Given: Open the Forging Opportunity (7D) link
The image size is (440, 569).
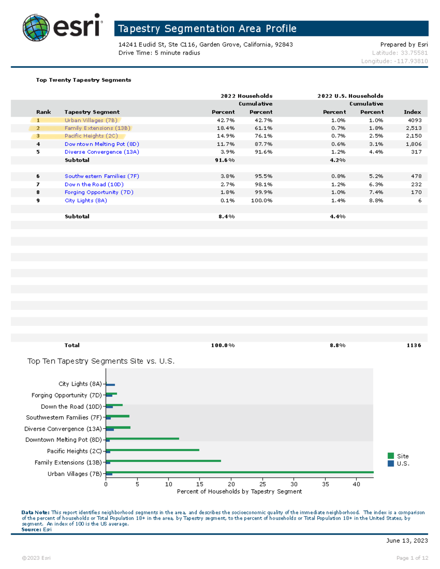Looking at the screenshot, I should [x=99, y=192].
